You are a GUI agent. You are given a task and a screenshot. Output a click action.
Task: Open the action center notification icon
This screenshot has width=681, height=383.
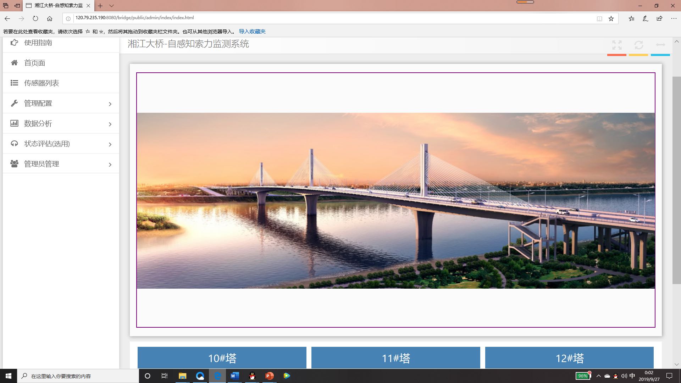click(669, 376)
